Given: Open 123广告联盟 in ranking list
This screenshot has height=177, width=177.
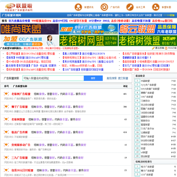Looking at the screenshot, I should click(x=147, y=175).
